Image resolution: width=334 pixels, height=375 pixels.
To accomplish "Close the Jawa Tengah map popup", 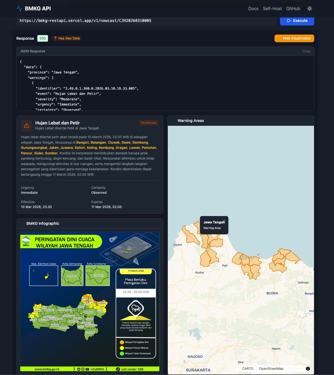I will 225,220.
